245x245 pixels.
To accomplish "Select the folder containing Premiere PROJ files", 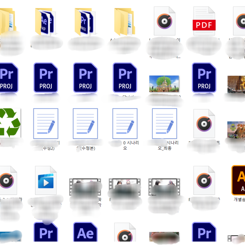I will [x=85, y=22].
